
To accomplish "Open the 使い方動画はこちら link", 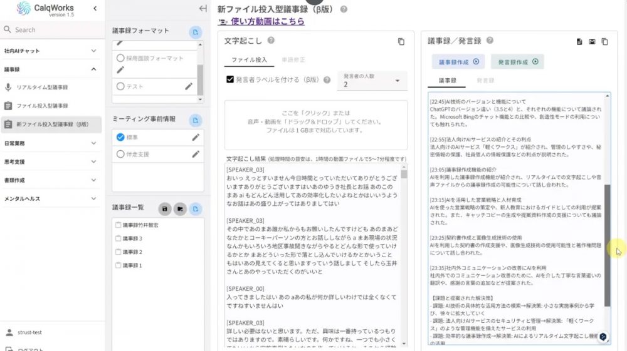I will coord(267,21).
